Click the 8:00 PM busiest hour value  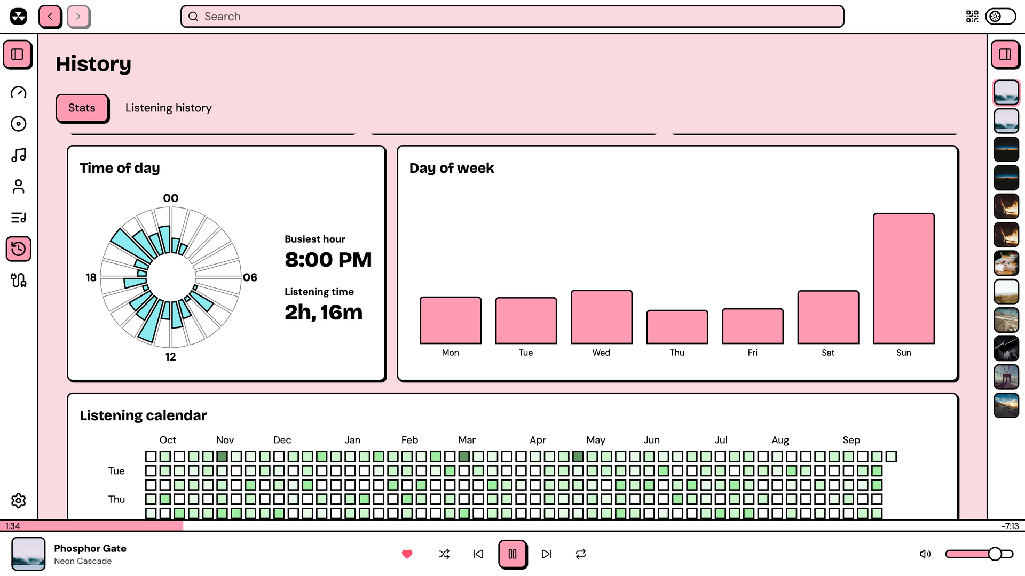click(x=328, y=260)
